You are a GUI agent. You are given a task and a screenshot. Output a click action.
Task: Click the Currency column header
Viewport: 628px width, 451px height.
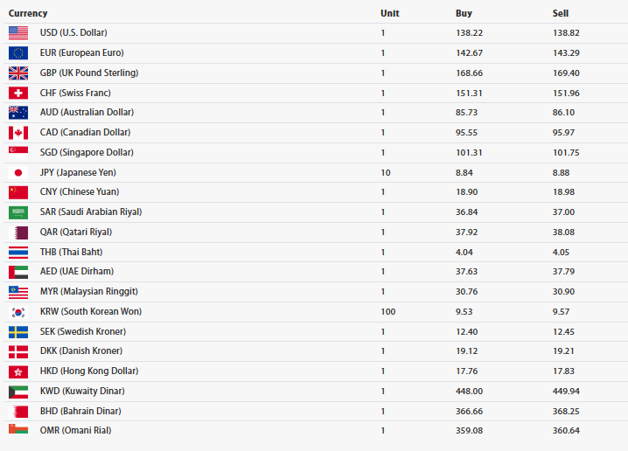click(28, 13)
